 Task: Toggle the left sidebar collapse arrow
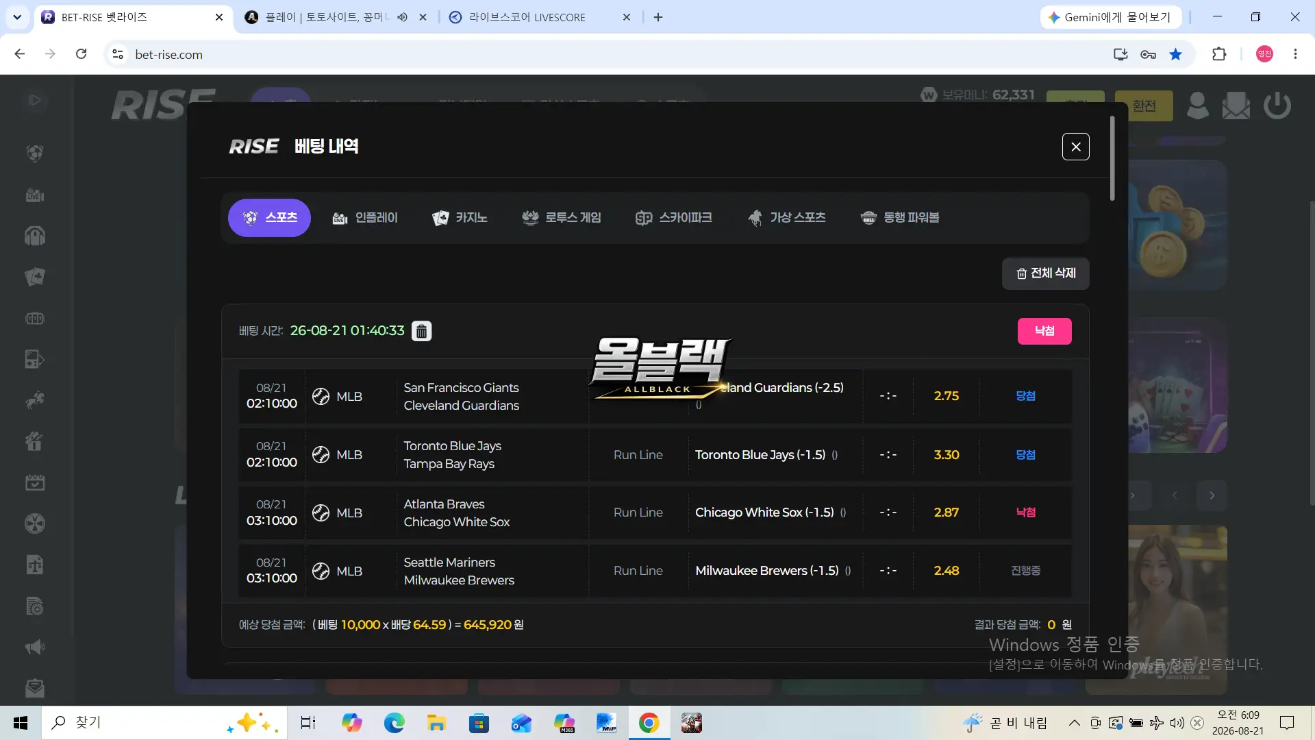[35, 101]
